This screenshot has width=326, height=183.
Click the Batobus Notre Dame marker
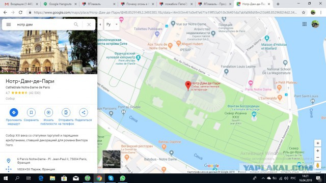[x=171, y=153]
